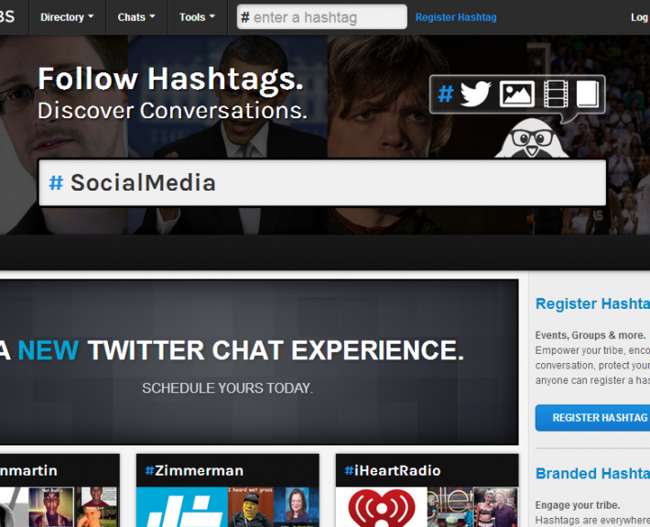Click the Twitter Chat Experience banner
650x527 pixels.
point(259,362)
